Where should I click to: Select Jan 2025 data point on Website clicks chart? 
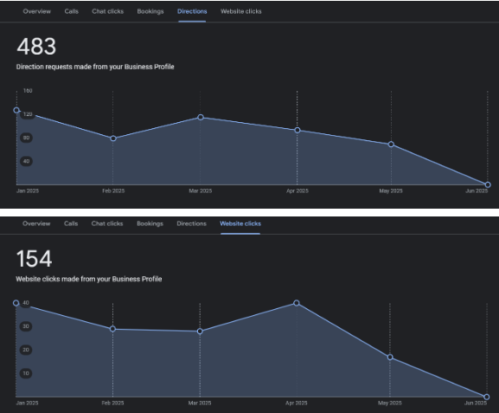pos(16,303)
